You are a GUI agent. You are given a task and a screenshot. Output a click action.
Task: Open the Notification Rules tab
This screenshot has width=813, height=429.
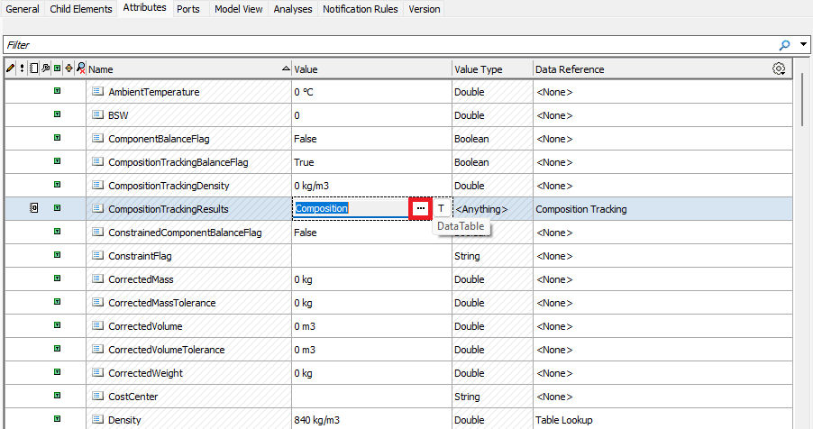point(361,9)
